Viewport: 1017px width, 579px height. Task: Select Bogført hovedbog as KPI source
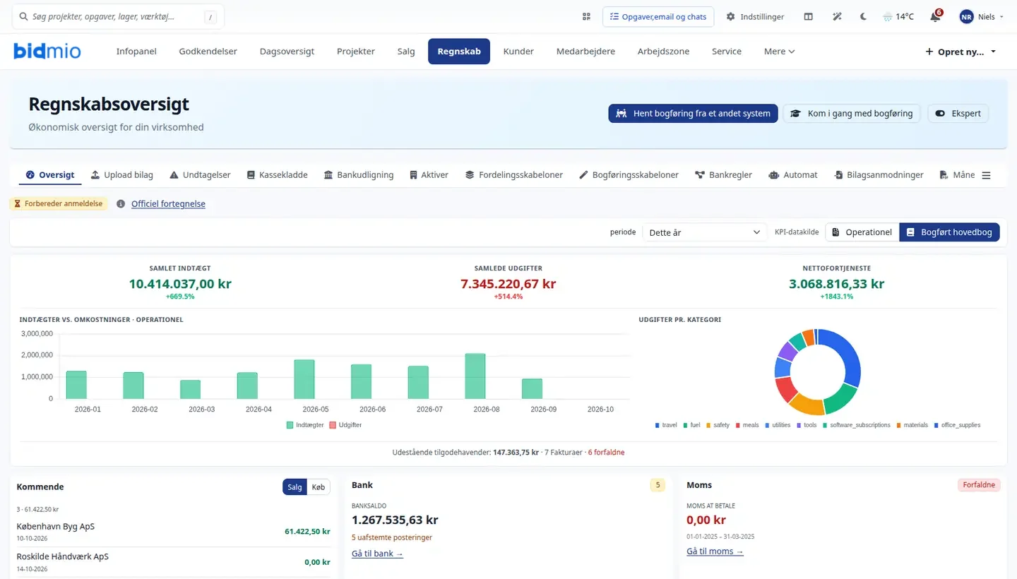(949, 232)
